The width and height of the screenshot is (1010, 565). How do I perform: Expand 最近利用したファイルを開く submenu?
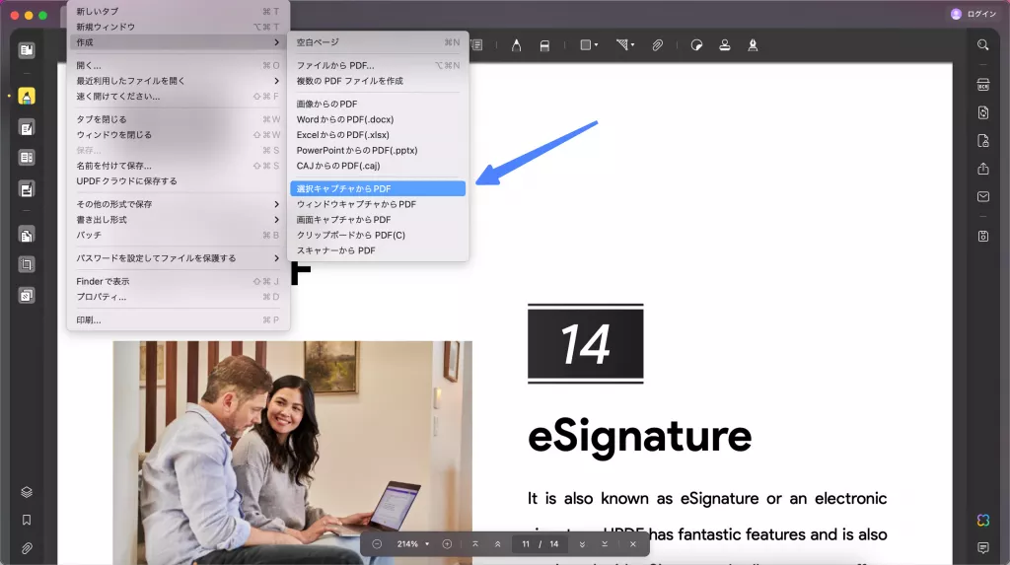pos(276,81)
